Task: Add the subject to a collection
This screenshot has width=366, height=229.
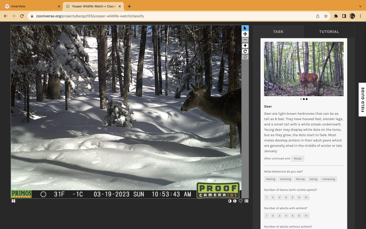Action: point(246,201)
